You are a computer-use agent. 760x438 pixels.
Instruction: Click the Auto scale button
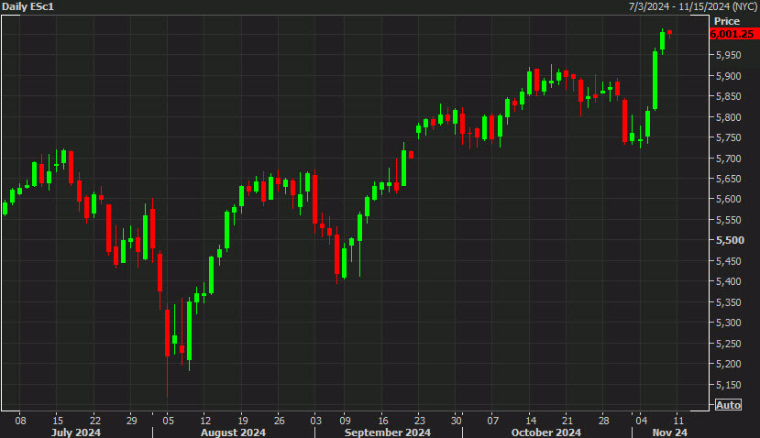(x=727, y=405)
